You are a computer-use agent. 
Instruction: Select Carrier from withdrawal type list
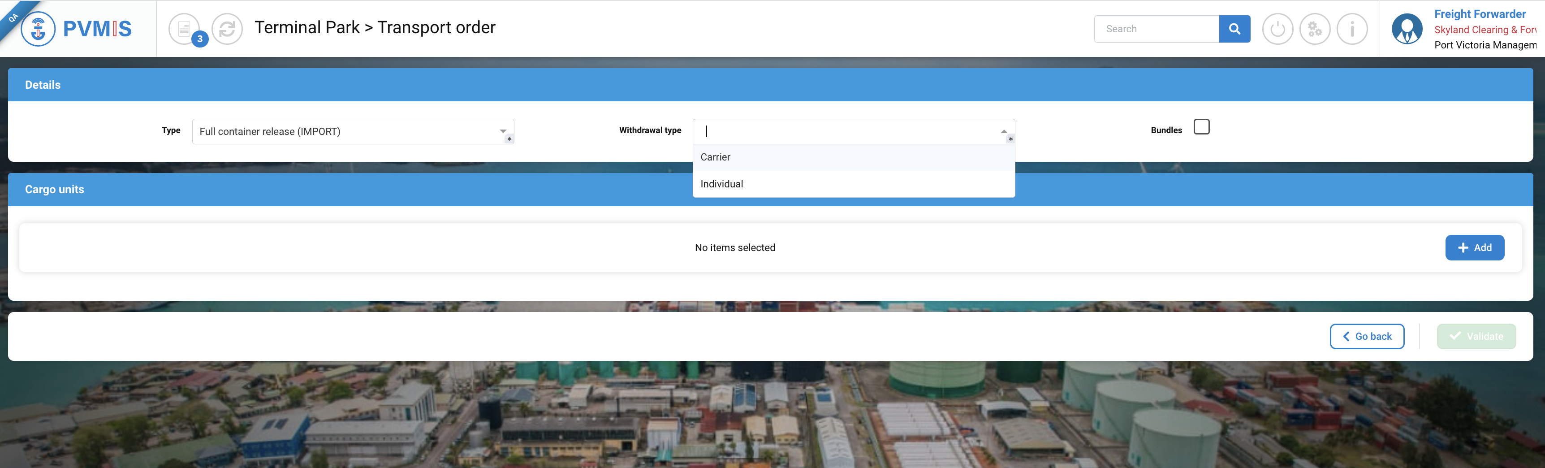point(716,157)
